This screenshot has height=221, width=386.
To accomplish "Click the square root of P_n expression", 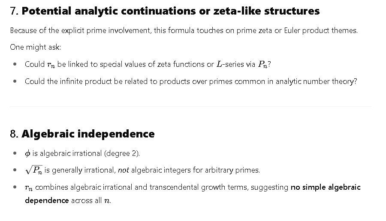I will point(34,170).
